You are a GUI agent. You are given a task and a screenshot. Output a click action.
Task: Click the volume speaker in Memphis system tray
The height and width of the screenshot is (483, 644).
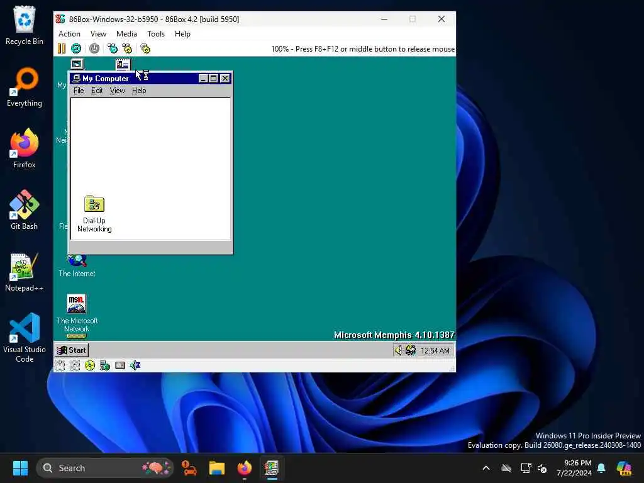pyautogui.click(x=398, y=350)
